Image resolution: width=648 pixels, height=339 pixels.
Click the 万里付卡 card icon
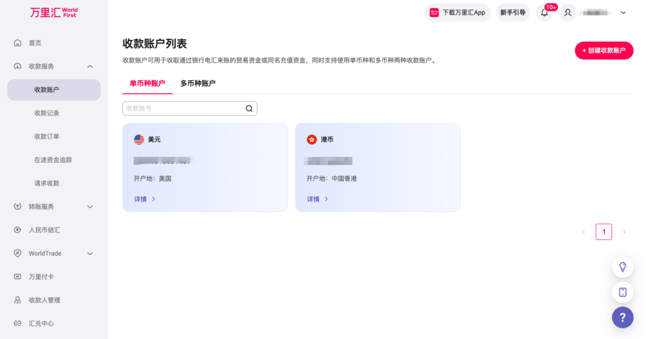tap(17, 276)
